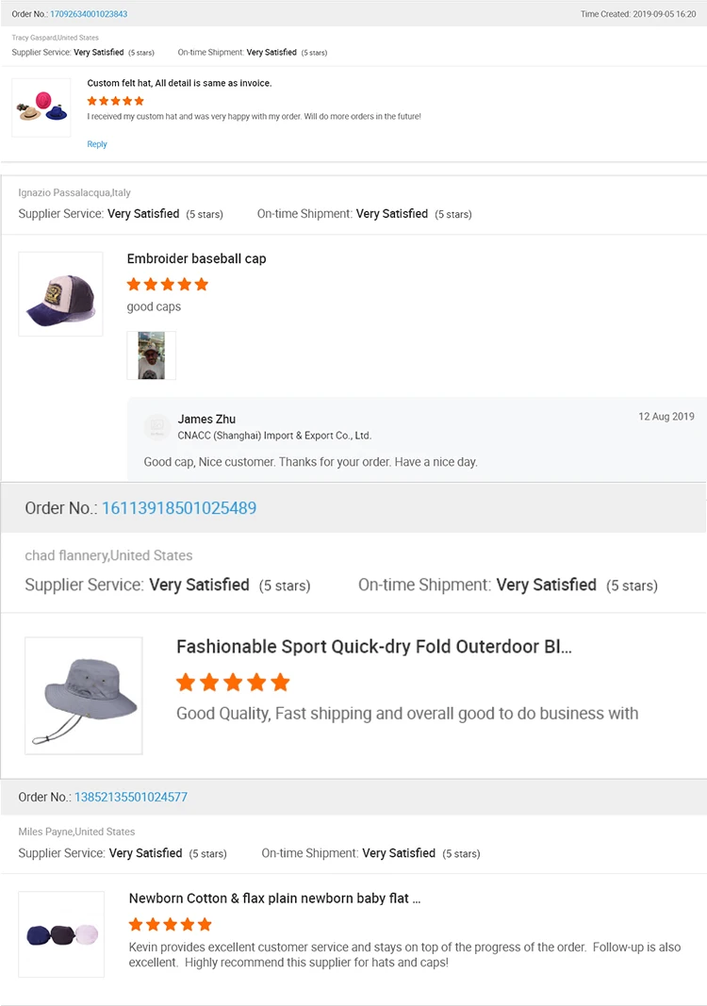The height and width of the screenshot is (1006, 707).
Task: Open order number 17092634001023843
Action: click(x=89, y=14)
